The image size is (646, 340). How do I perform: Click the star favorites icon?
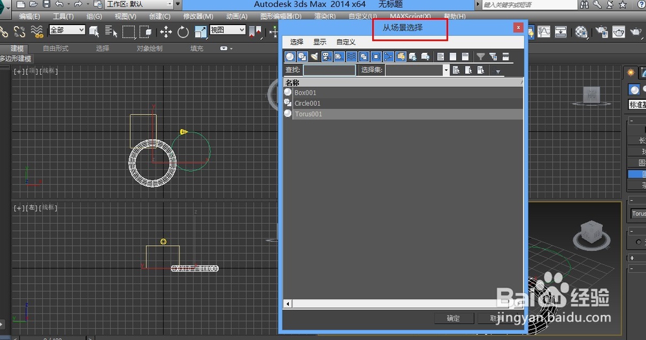pyautogui.click(x=623, y=5)
